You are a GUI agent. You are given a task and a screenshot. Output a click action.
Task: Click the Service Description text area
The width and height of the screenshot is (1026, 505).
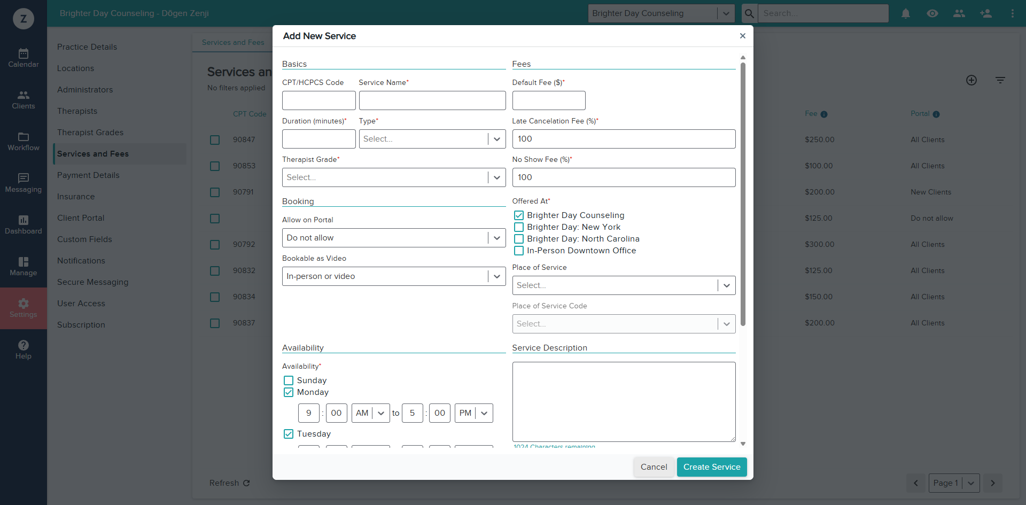tap(624, 402)
